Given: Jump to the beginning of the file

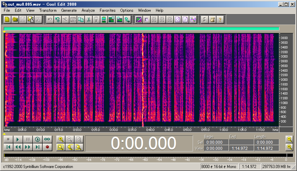Looking at the screenshot, I should point(8,147).
